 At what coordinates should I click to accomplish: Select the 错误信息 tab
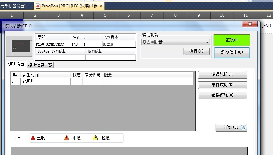coord(16,65)
